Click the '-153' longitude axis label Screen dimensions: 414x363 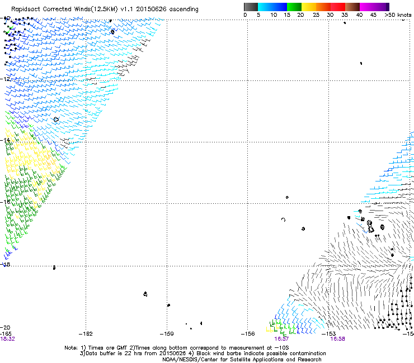[328, 334]
